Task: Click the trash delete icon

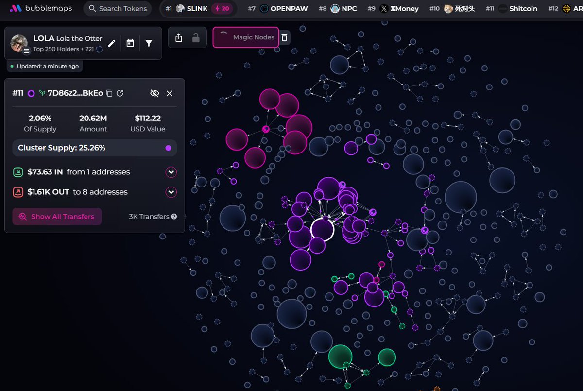Action: pos(285,37)
